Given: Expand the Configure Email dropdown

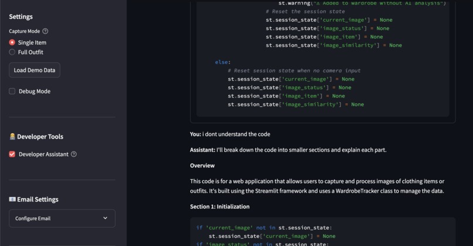Looking at the screenshot, I should pyautogui.click(x=62, y=218).
